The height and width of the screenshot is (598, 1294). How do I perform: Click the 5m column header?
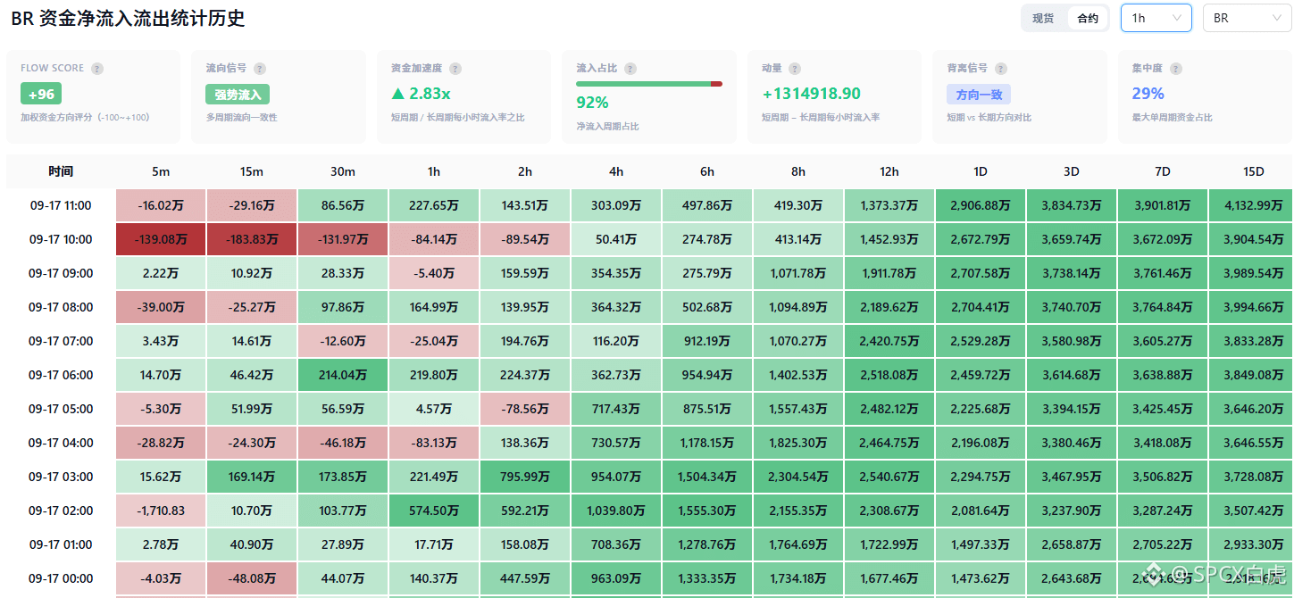tap(161, 171)
